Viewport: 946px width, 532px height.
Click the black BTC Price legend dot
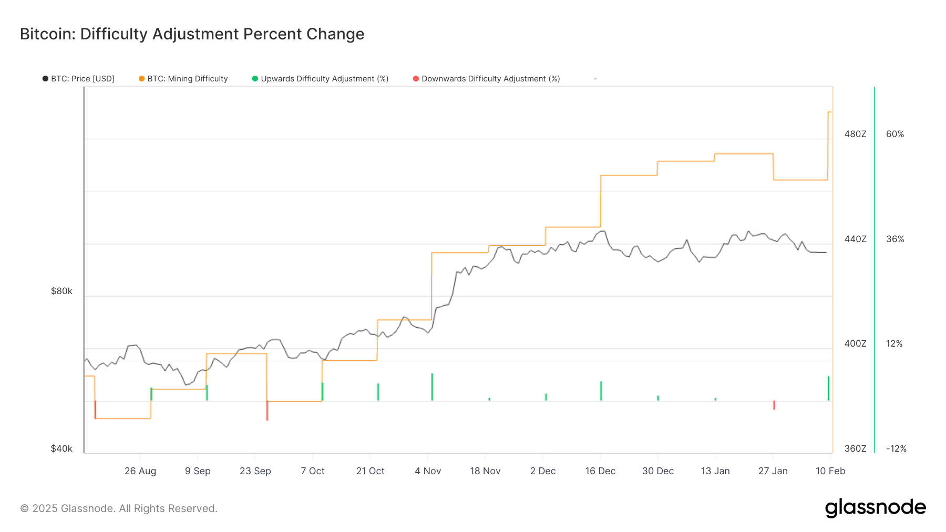(x=45, y=79)
